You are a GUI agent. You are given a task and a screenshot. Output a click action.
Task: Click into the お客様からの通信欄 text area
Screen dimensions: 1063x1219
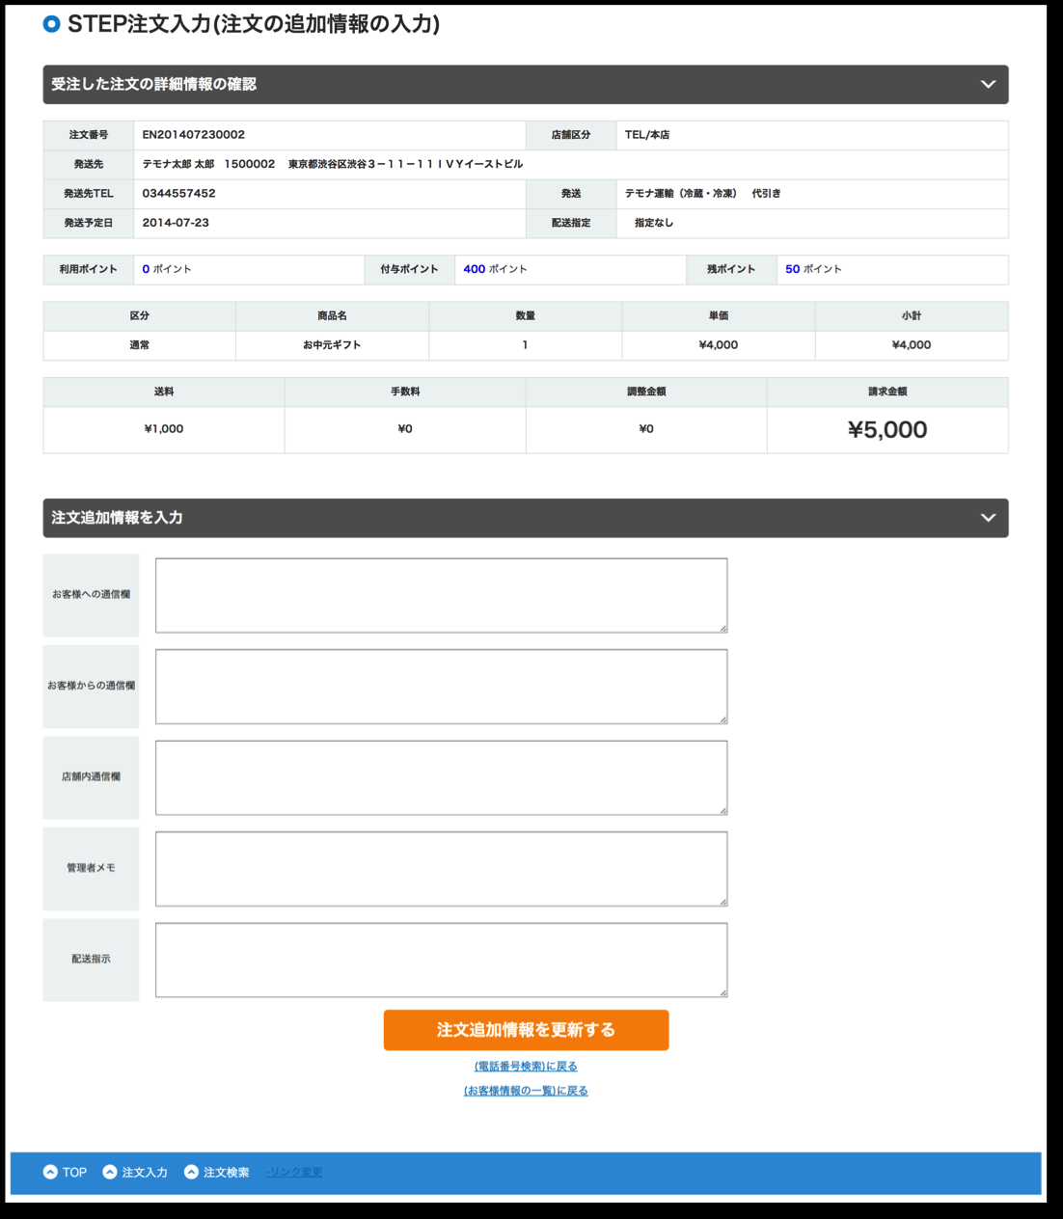pos(441,686)
